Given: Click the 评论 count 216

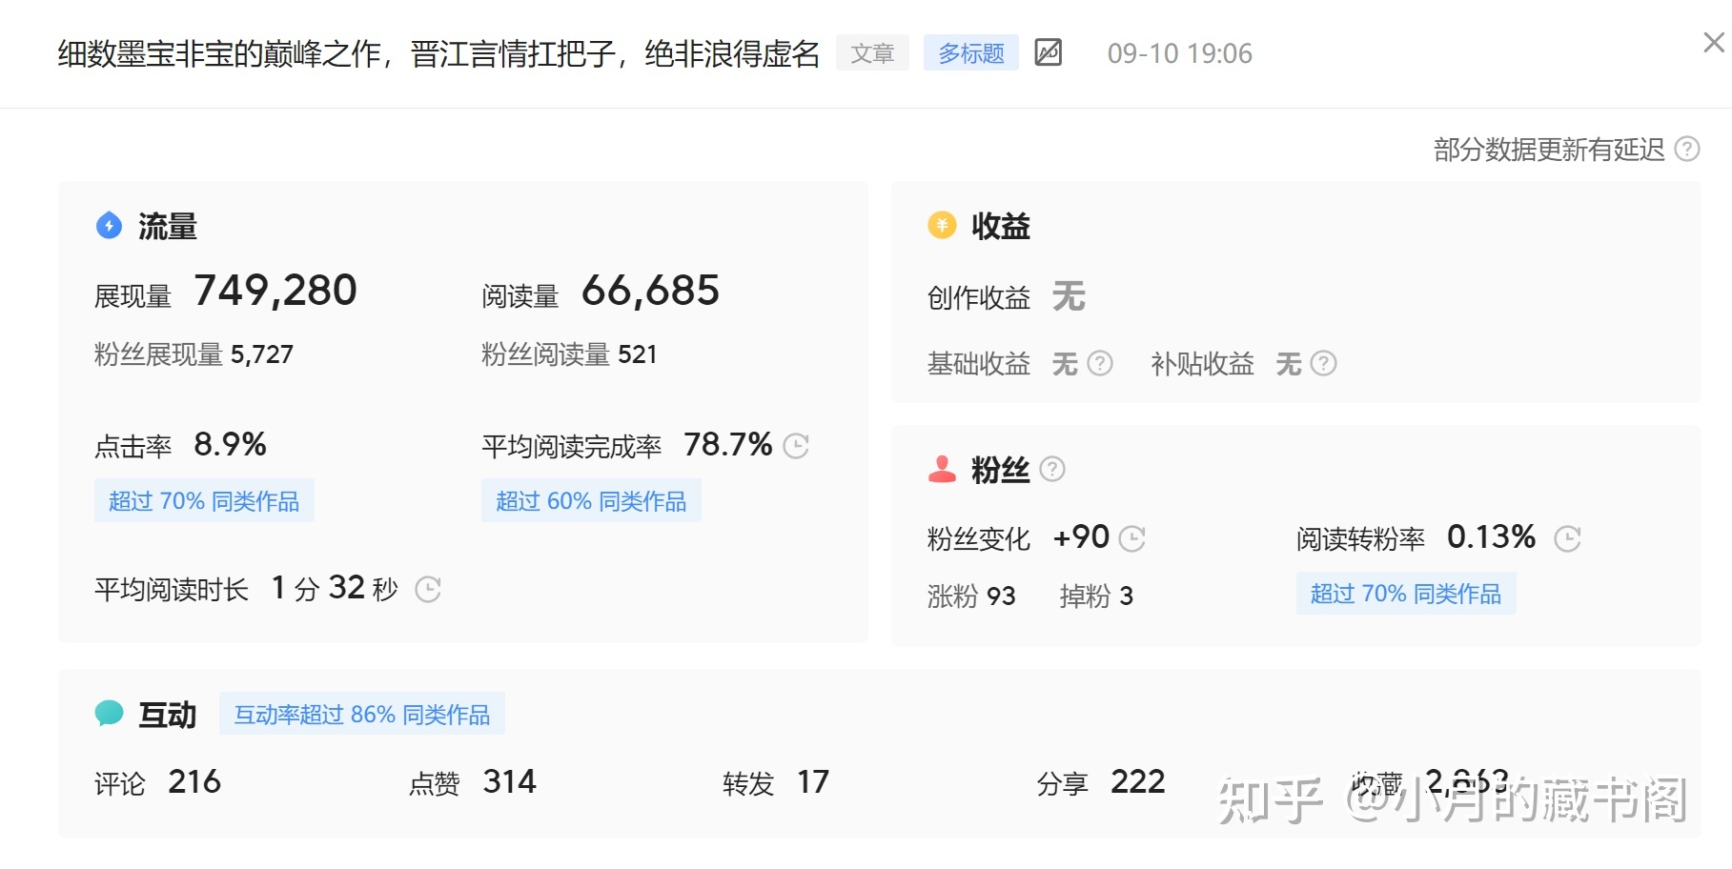Looking at the screenshot, I should [x=194, y=782].
